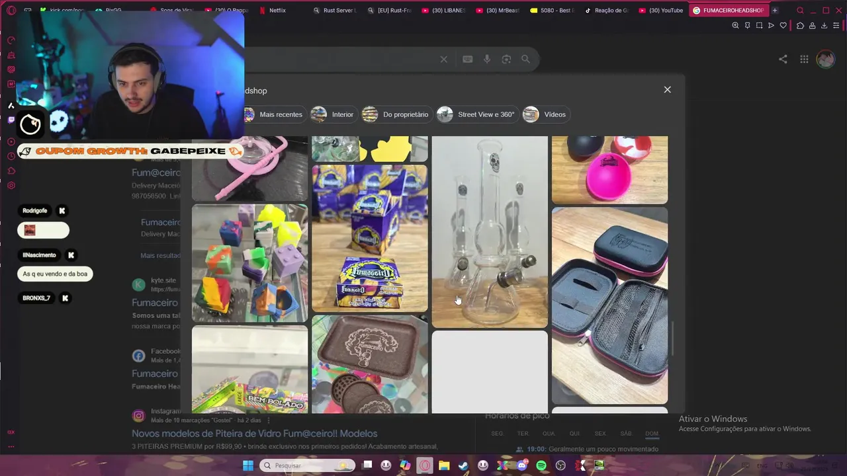The width and height of the screenshot is (847, 476).
Task: Open the Google account profile picture
Action: pos(825,59)
